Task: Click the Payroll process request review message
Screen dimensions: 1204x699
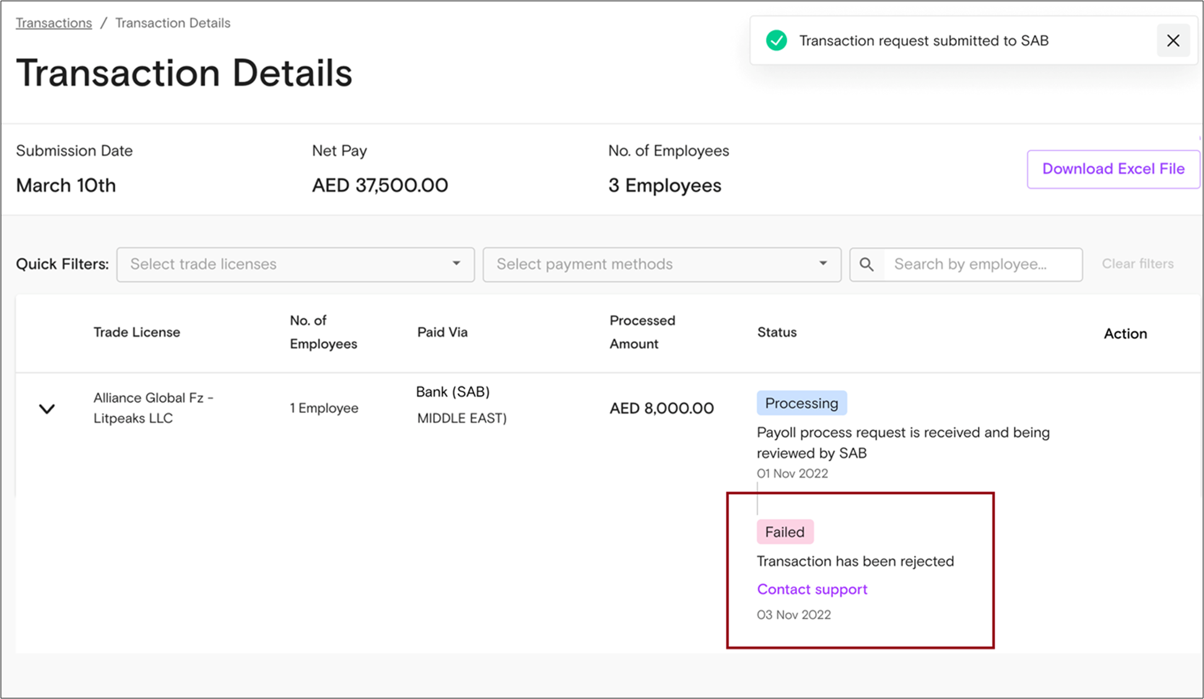Action: [x=903, y=443]
